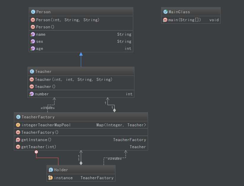Select the Person(int, String, String) constructor

tap(68, 20)
